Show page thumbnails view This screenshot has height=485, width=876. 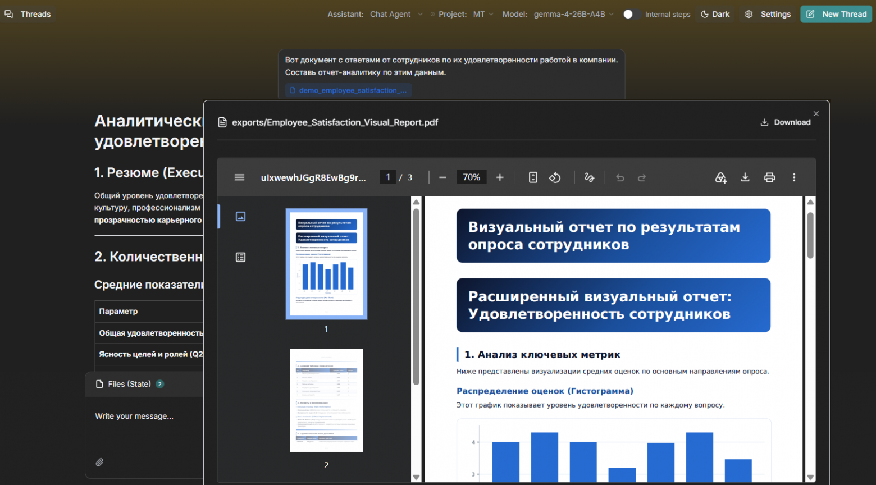click(x=240, y=217)
